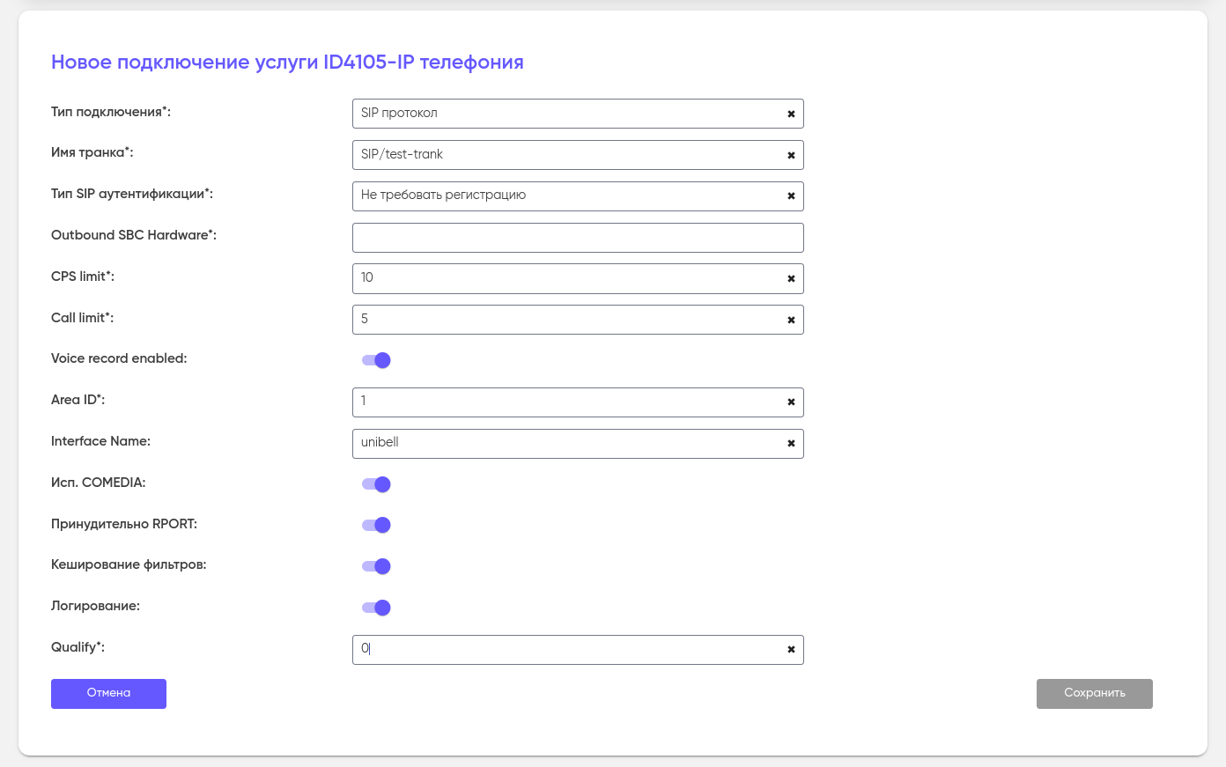1226x767 pixels.
Task: Expand Тип SIP аутентификации dropdown
Action: click(x=564, y=196)
